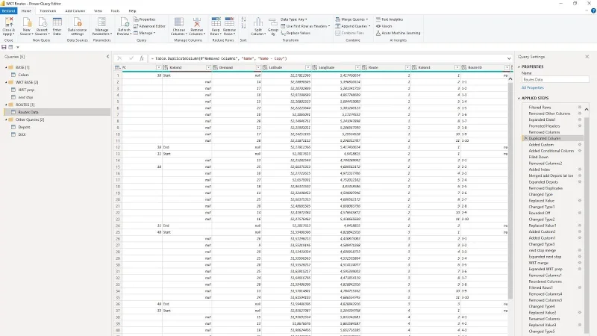Screen dimensions: 597x336
Task: Open the New Source button
Action: tap(26, 26)
